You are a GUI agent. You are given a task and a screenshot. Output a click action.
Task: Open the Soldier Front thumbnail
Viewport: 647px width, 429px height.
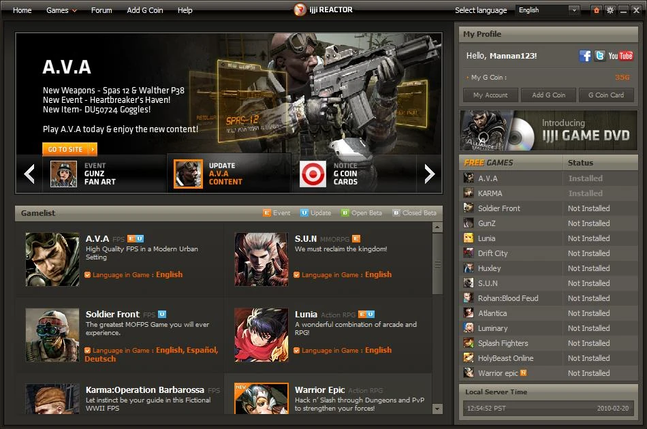(x=52, y=335)
